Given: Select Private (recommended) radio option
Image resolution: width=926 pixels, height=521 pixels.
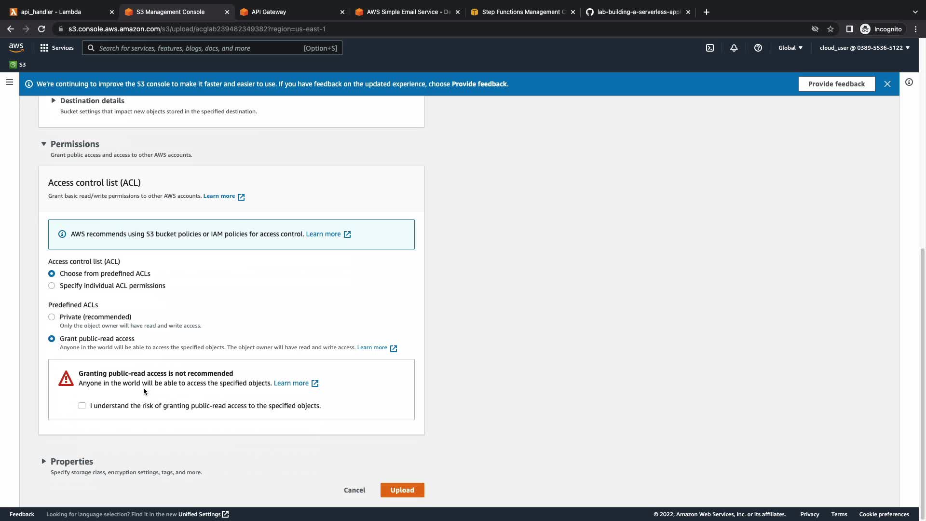Looking at the screenshot, I should (x=52, y=317).
